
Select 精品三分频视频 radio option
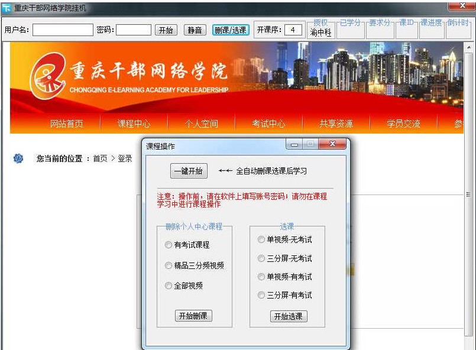coord(169,265)
